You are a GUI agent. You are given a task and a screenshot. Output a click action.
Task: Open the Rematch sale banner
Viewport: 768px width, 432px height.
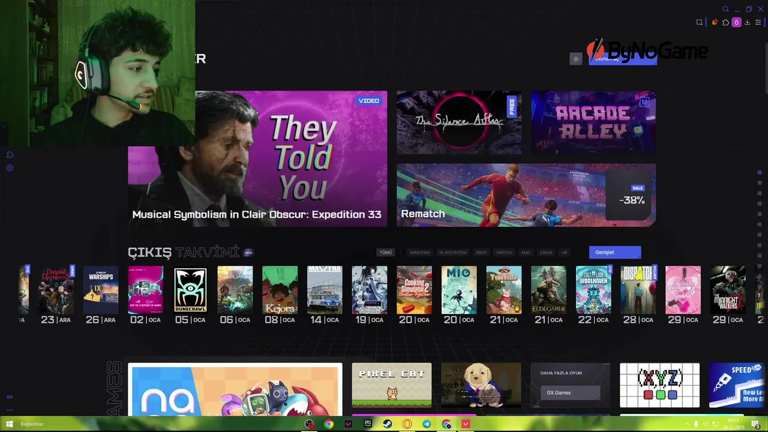click(526, 195)
